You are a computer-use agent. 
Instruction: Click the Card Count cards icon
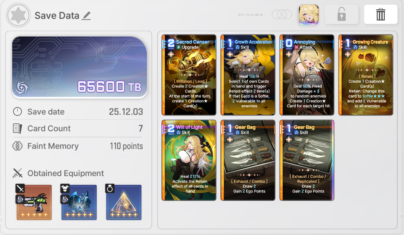pos(17,129)
